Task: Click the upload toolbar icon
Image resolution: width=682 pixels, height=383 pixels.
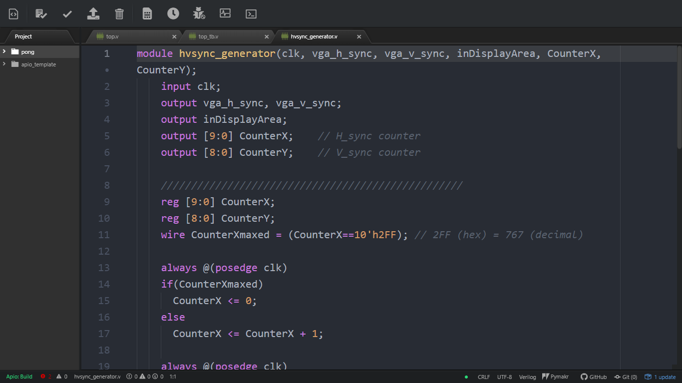Action: click(93, 14)
